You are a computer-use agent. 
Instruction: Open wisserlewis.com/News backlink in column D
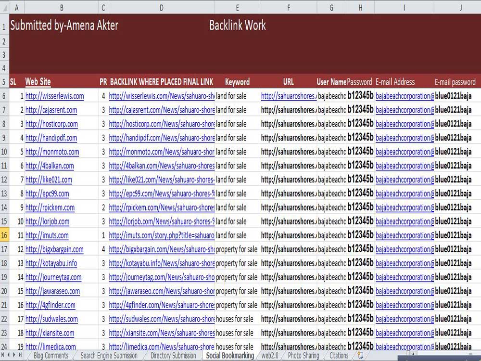(x=162, y=96)
